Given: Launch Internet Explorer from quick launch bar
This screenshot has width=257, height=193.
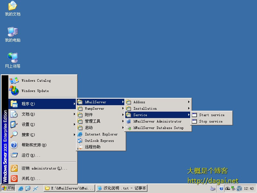Looking at the screenshot, I should point(21,188).
